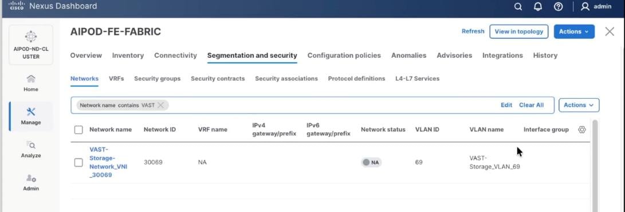This screenshot has height=212, width=625.
Task: Switch to the Overview tab
Action: [x=86, y=55]
